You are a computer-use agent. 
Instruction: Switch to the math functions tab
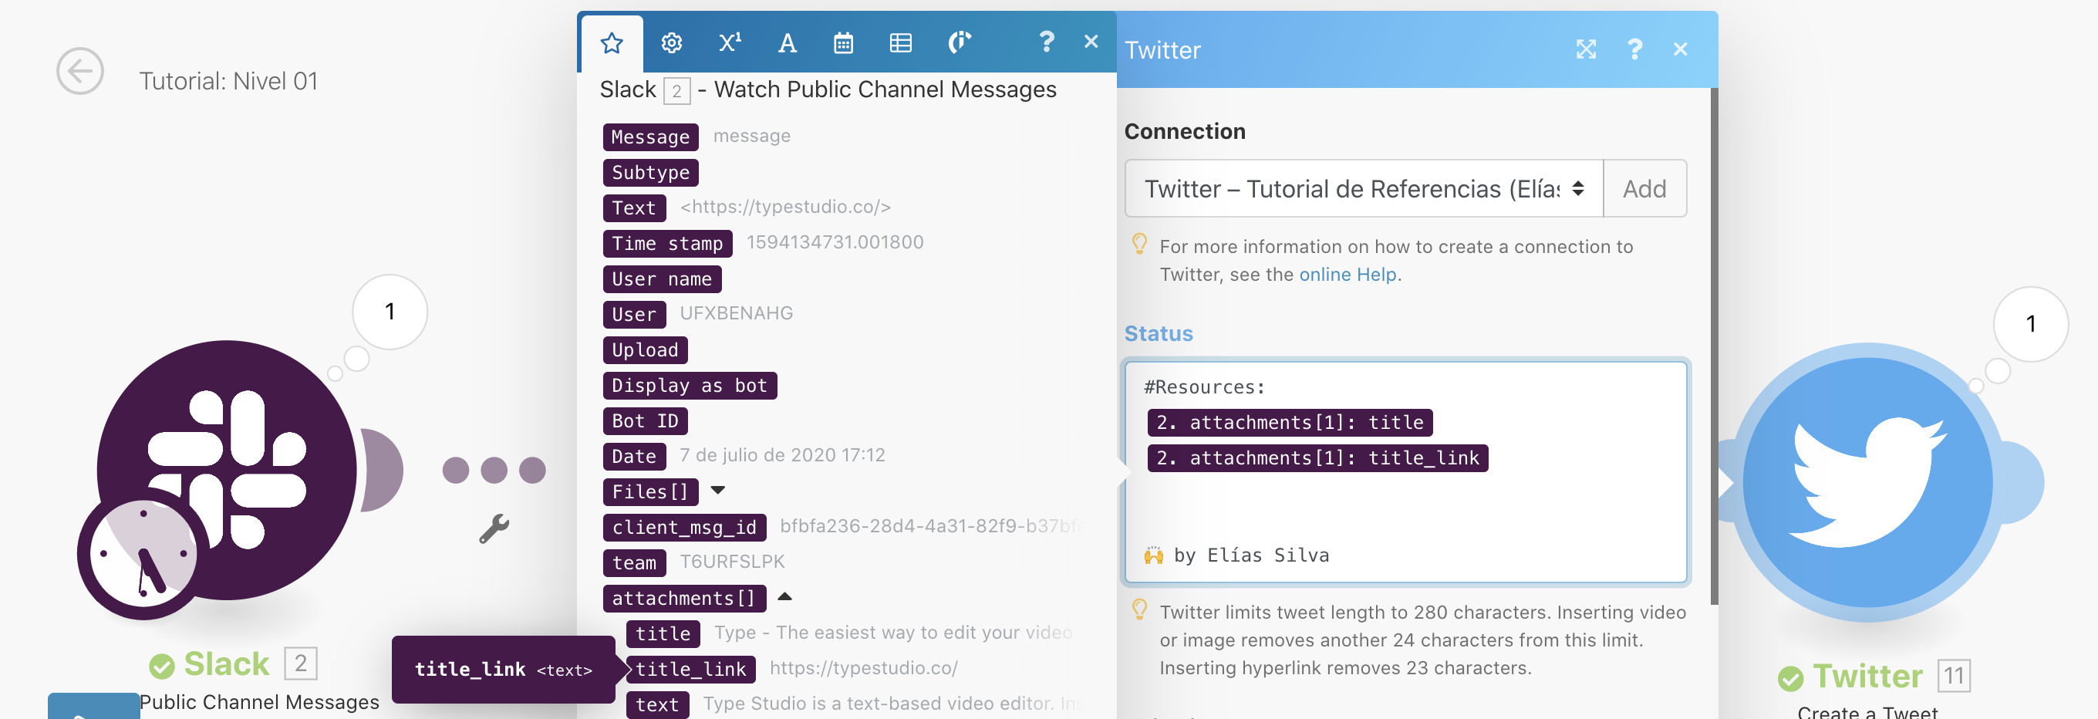[x=729, y=42]
